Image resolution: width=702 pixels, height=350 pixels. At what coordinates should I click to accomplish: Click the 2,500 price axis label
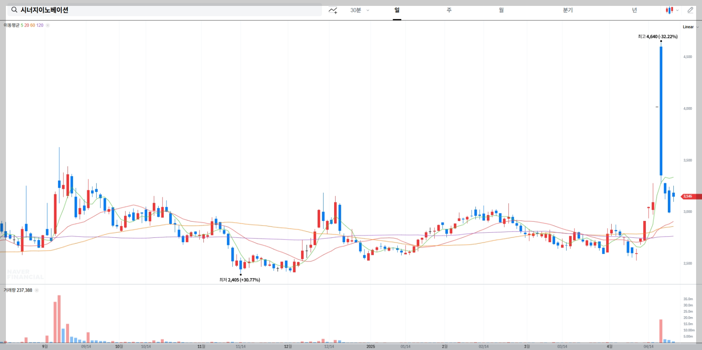point(688,263)
